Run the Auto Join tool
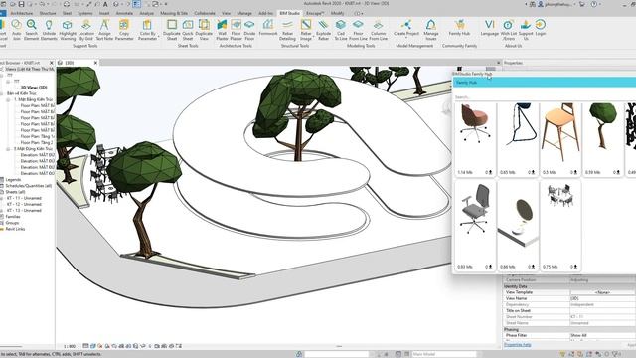The height and width of the screenshot is (358, 636). (x=16, y=30)
